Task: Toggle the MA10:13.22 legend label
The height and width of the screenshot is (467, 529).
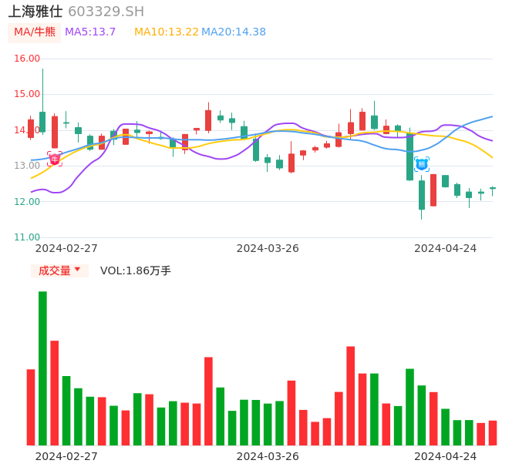Action: tap(167, 32)
